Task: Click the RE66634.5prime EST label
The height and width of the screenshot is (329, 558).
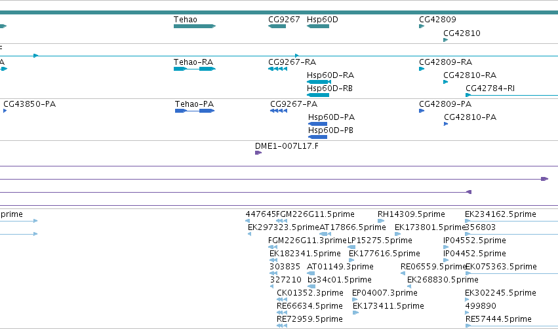Action: click(309, 306)
